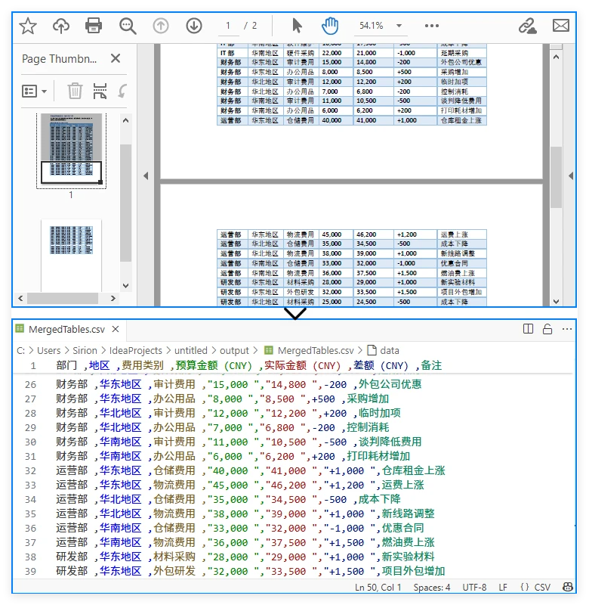Expand thumbnail options dropdown menu
589x605 pixels.
(35, 92)
